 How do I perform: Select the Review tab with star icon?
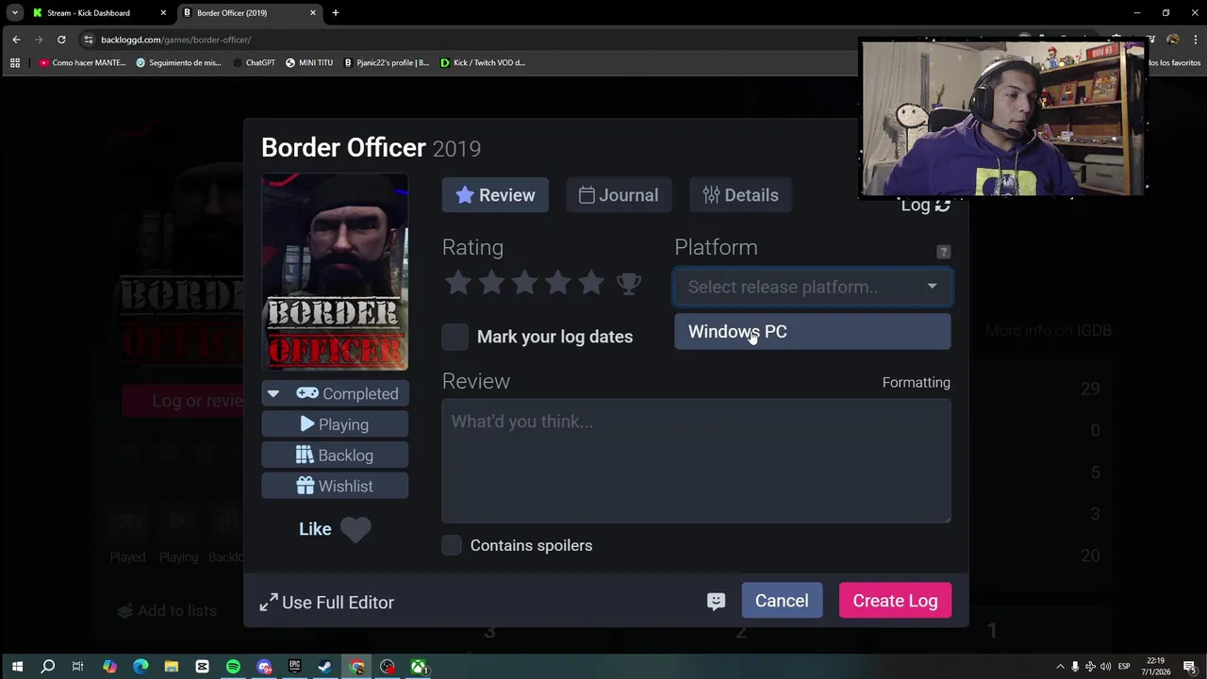tap(495, 195)
